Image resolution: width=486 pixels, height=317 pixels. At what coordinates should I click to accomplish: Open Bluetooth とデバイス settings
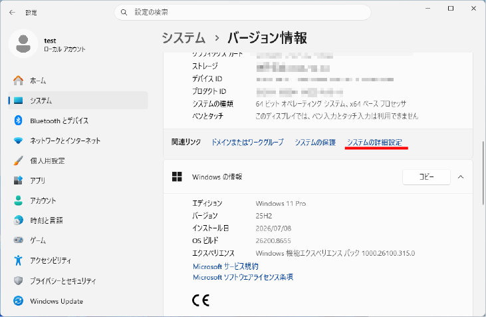[78, 121]
